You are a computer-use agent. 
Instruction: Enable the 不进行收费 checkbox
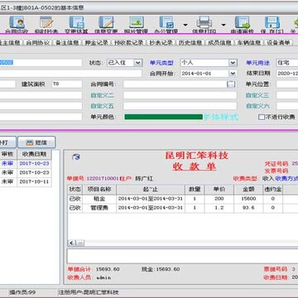pyautogui.click(x=262, y=117)
